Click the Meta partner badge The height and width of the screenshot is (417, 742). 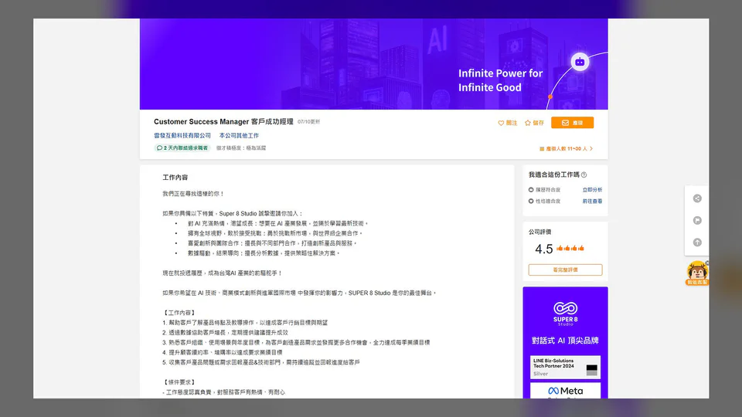[565, 391]
